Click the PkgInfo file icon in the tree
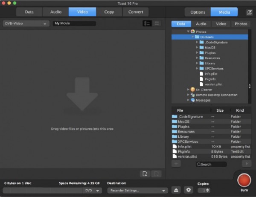Image resolution: width=256 pixels, height=197 pixels. pos(201,79)
